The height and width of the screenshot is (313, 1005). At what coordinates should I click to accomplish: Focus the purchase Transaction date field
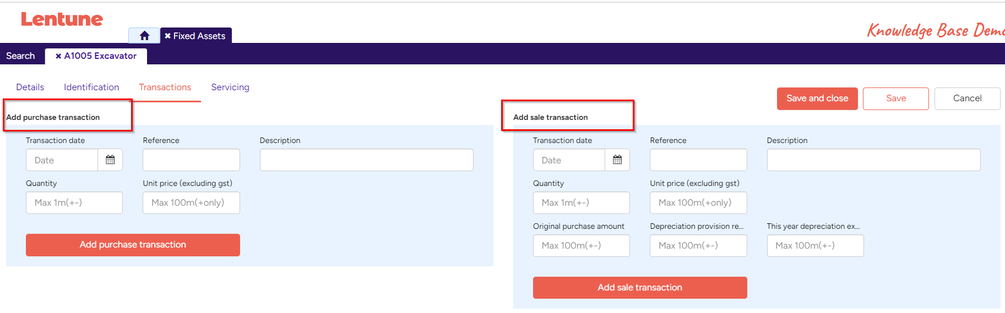62,160
